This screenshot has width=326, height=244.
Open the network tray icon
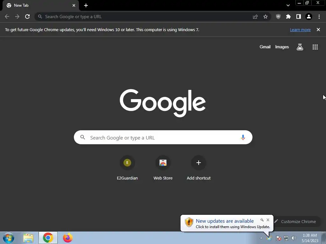[286, 238]
